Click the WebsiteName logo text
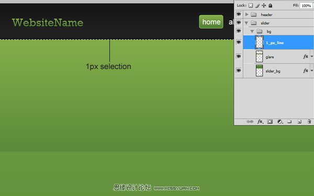Image resolution: width=314 pixels, height=196 pixels. (x=48, y=22)
